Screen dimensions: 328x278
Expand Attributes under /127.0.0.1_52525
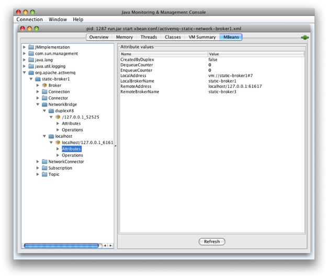click(x=58, y=124)
